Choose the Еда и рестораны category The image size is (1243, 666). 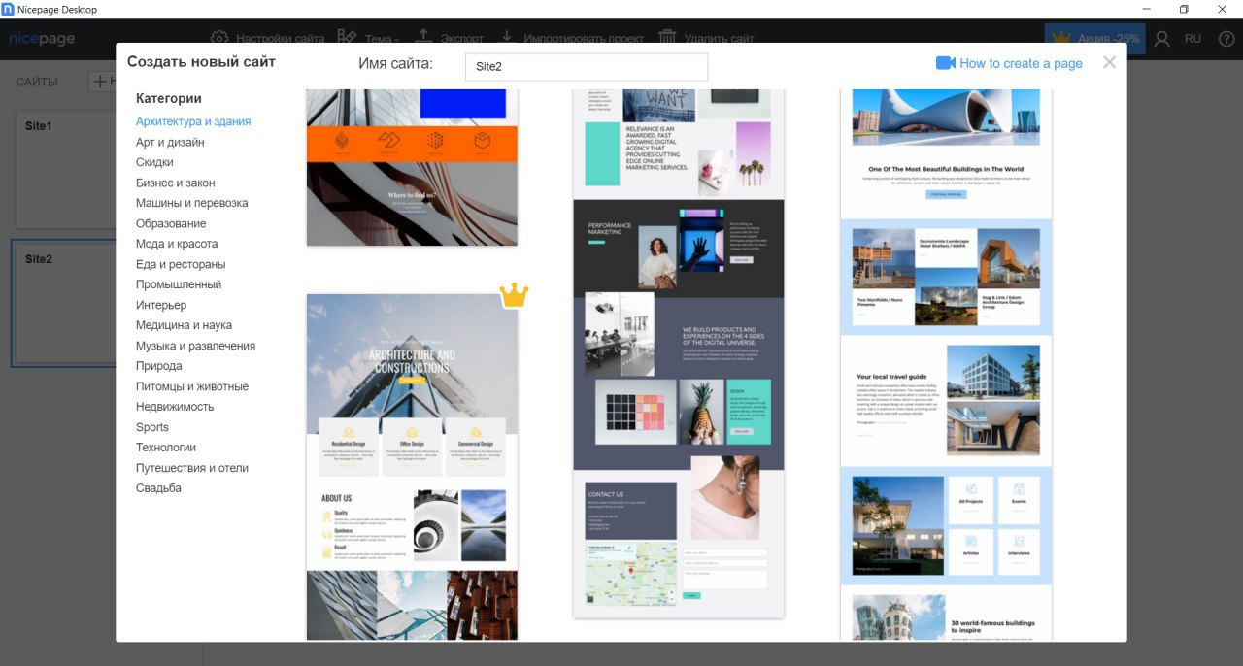coord(181,264)
